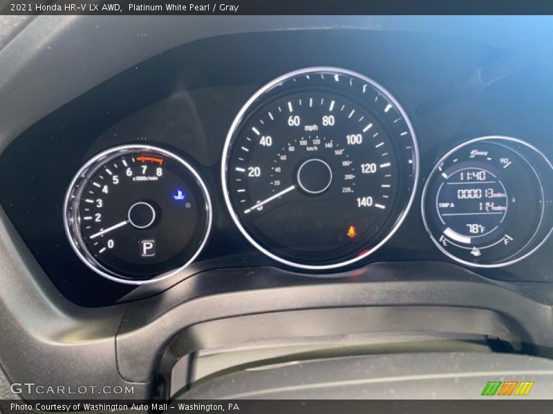
Task: Click the 100 mph mark on the speedometer
Action: pos(354,139)
